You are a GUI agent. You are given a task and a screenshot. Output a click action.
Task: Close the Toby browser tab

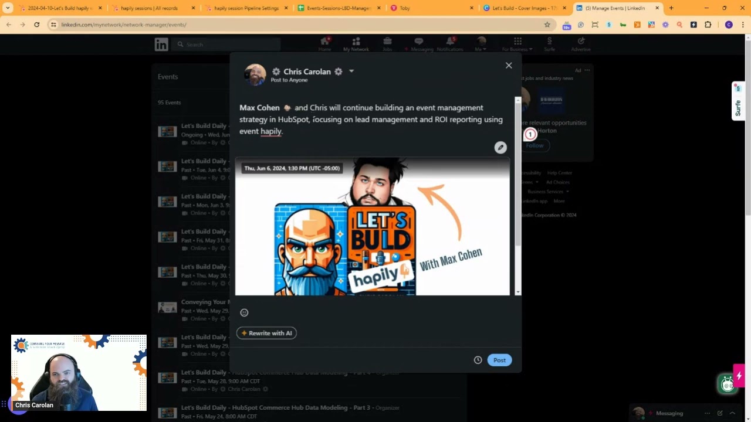click(472, 8)
